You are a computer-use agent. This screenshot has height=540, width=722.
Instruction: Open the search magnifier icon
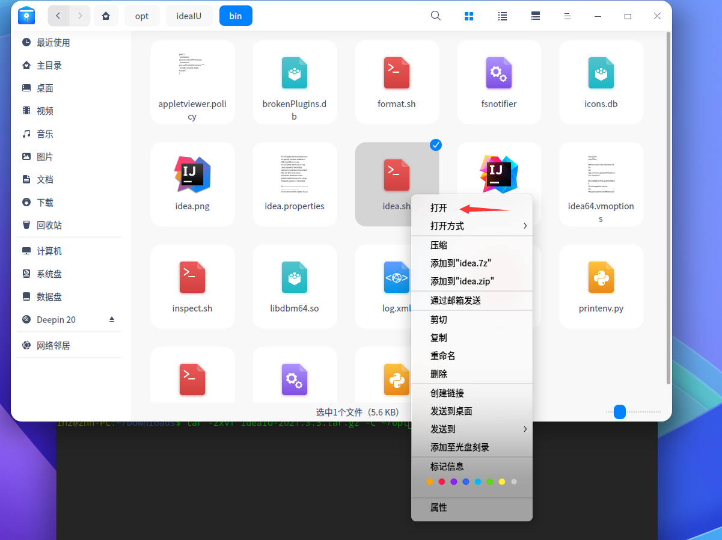436,16
